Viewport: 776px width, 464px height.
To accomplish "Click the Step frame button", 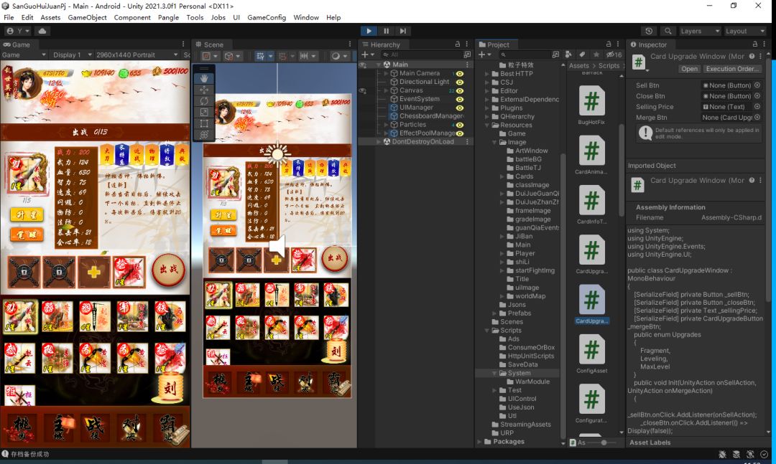I will tap(403, 31).
